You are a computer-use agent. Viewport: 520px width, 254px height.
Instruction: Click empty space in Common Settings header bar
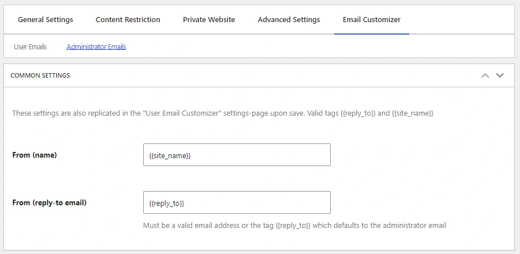[x=273, y=75]
